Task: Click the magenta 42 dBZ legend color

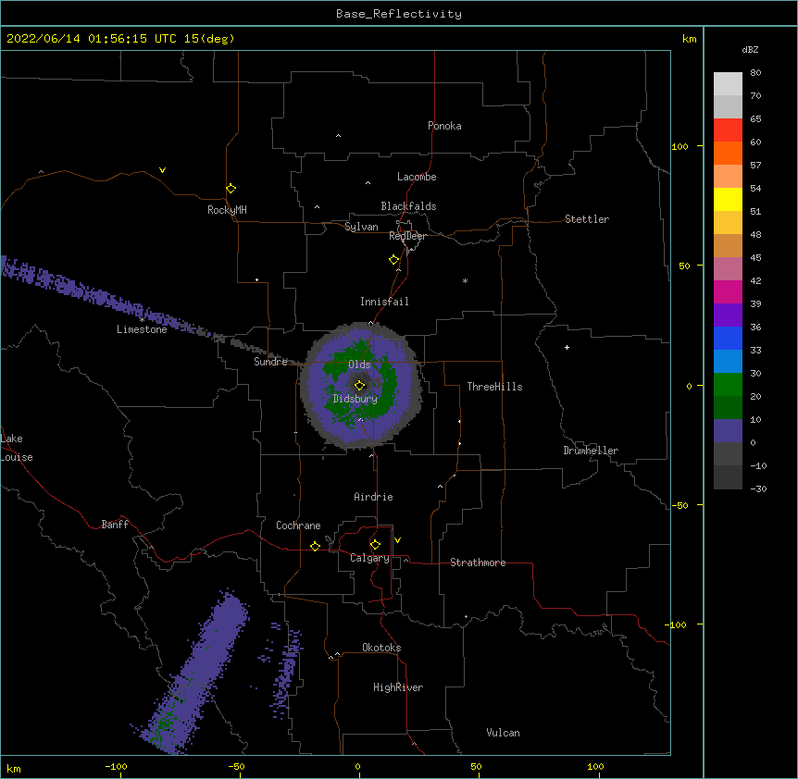Action: pyautogui.click(x=728, y=291)
